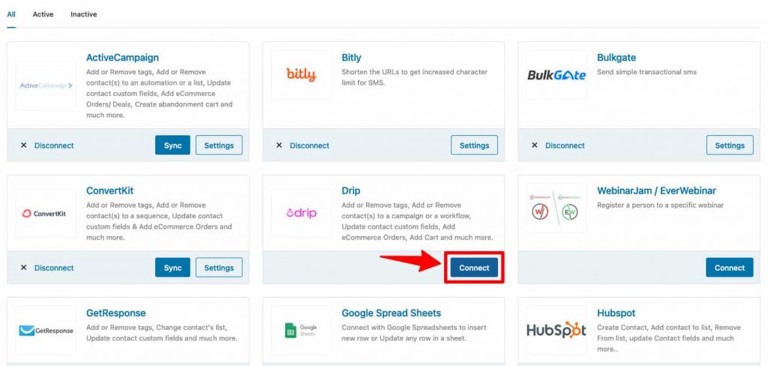Connect the WebinarJam / EverWebinar integration
This screenshot has width=768, height=366.
(x=729, y=268)
